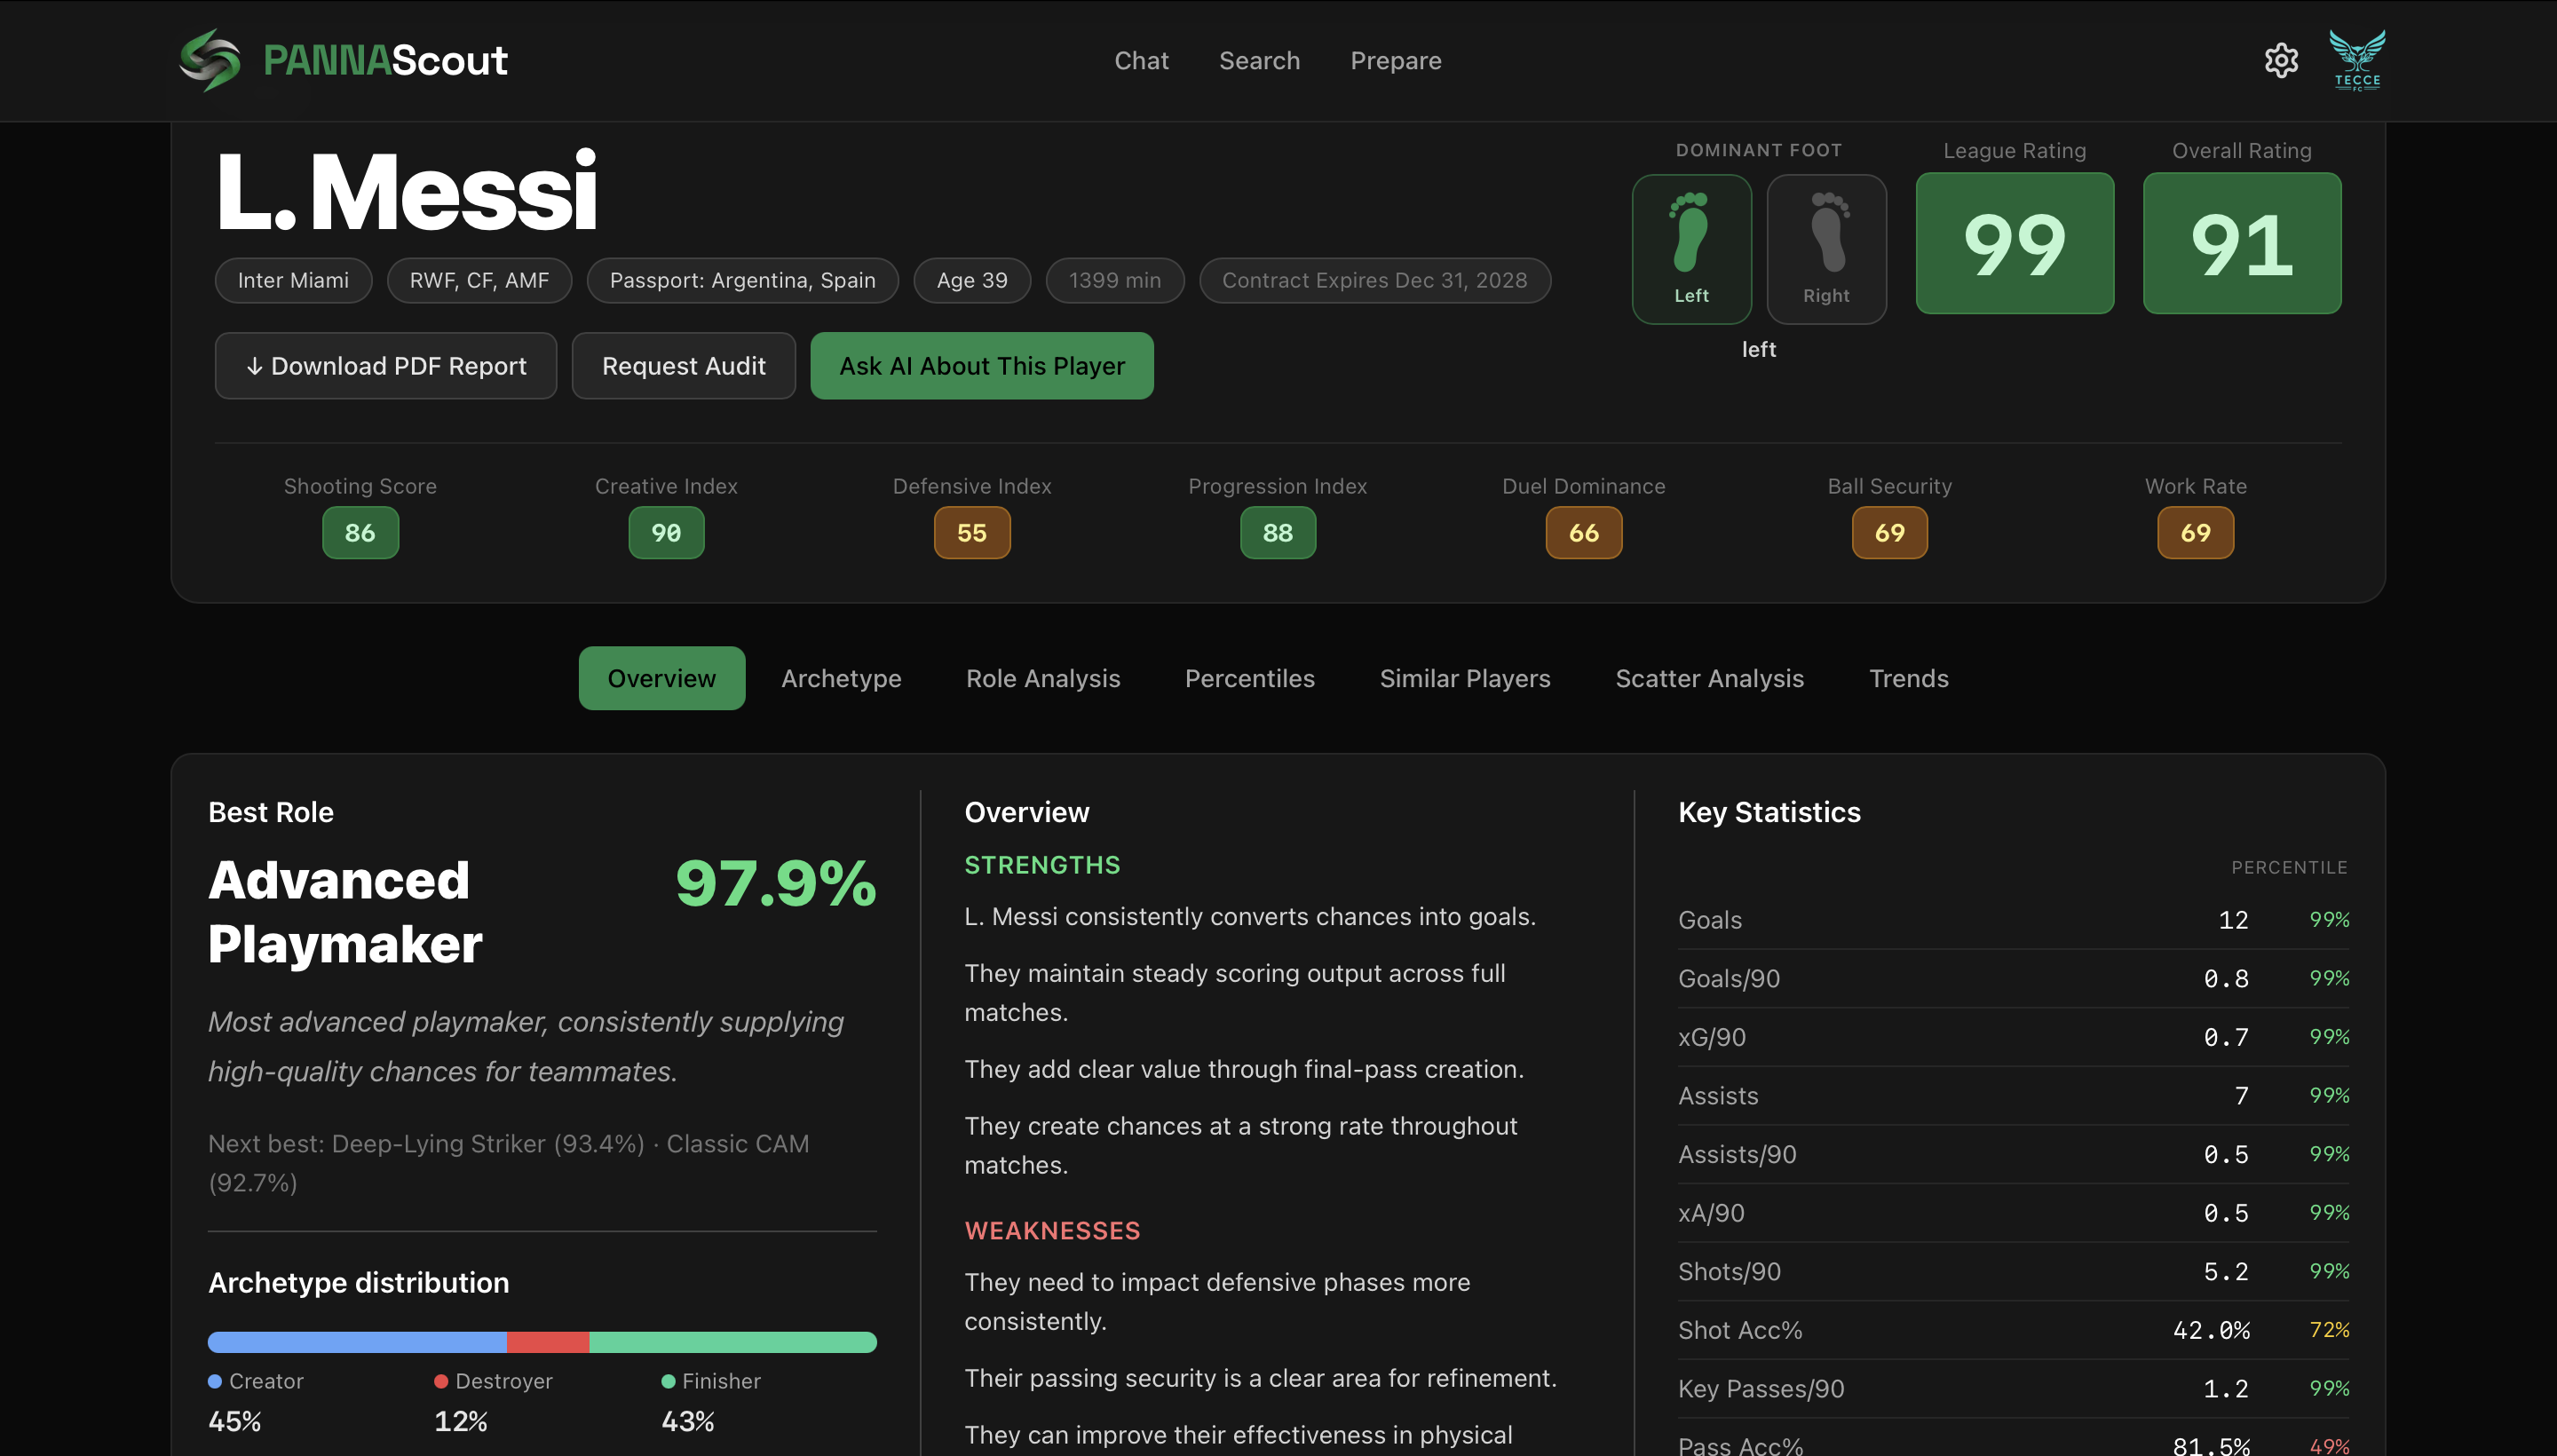Screen dimensions: 2557x1456
Task: Click the Request Audit button
Action: coord(683,366)
